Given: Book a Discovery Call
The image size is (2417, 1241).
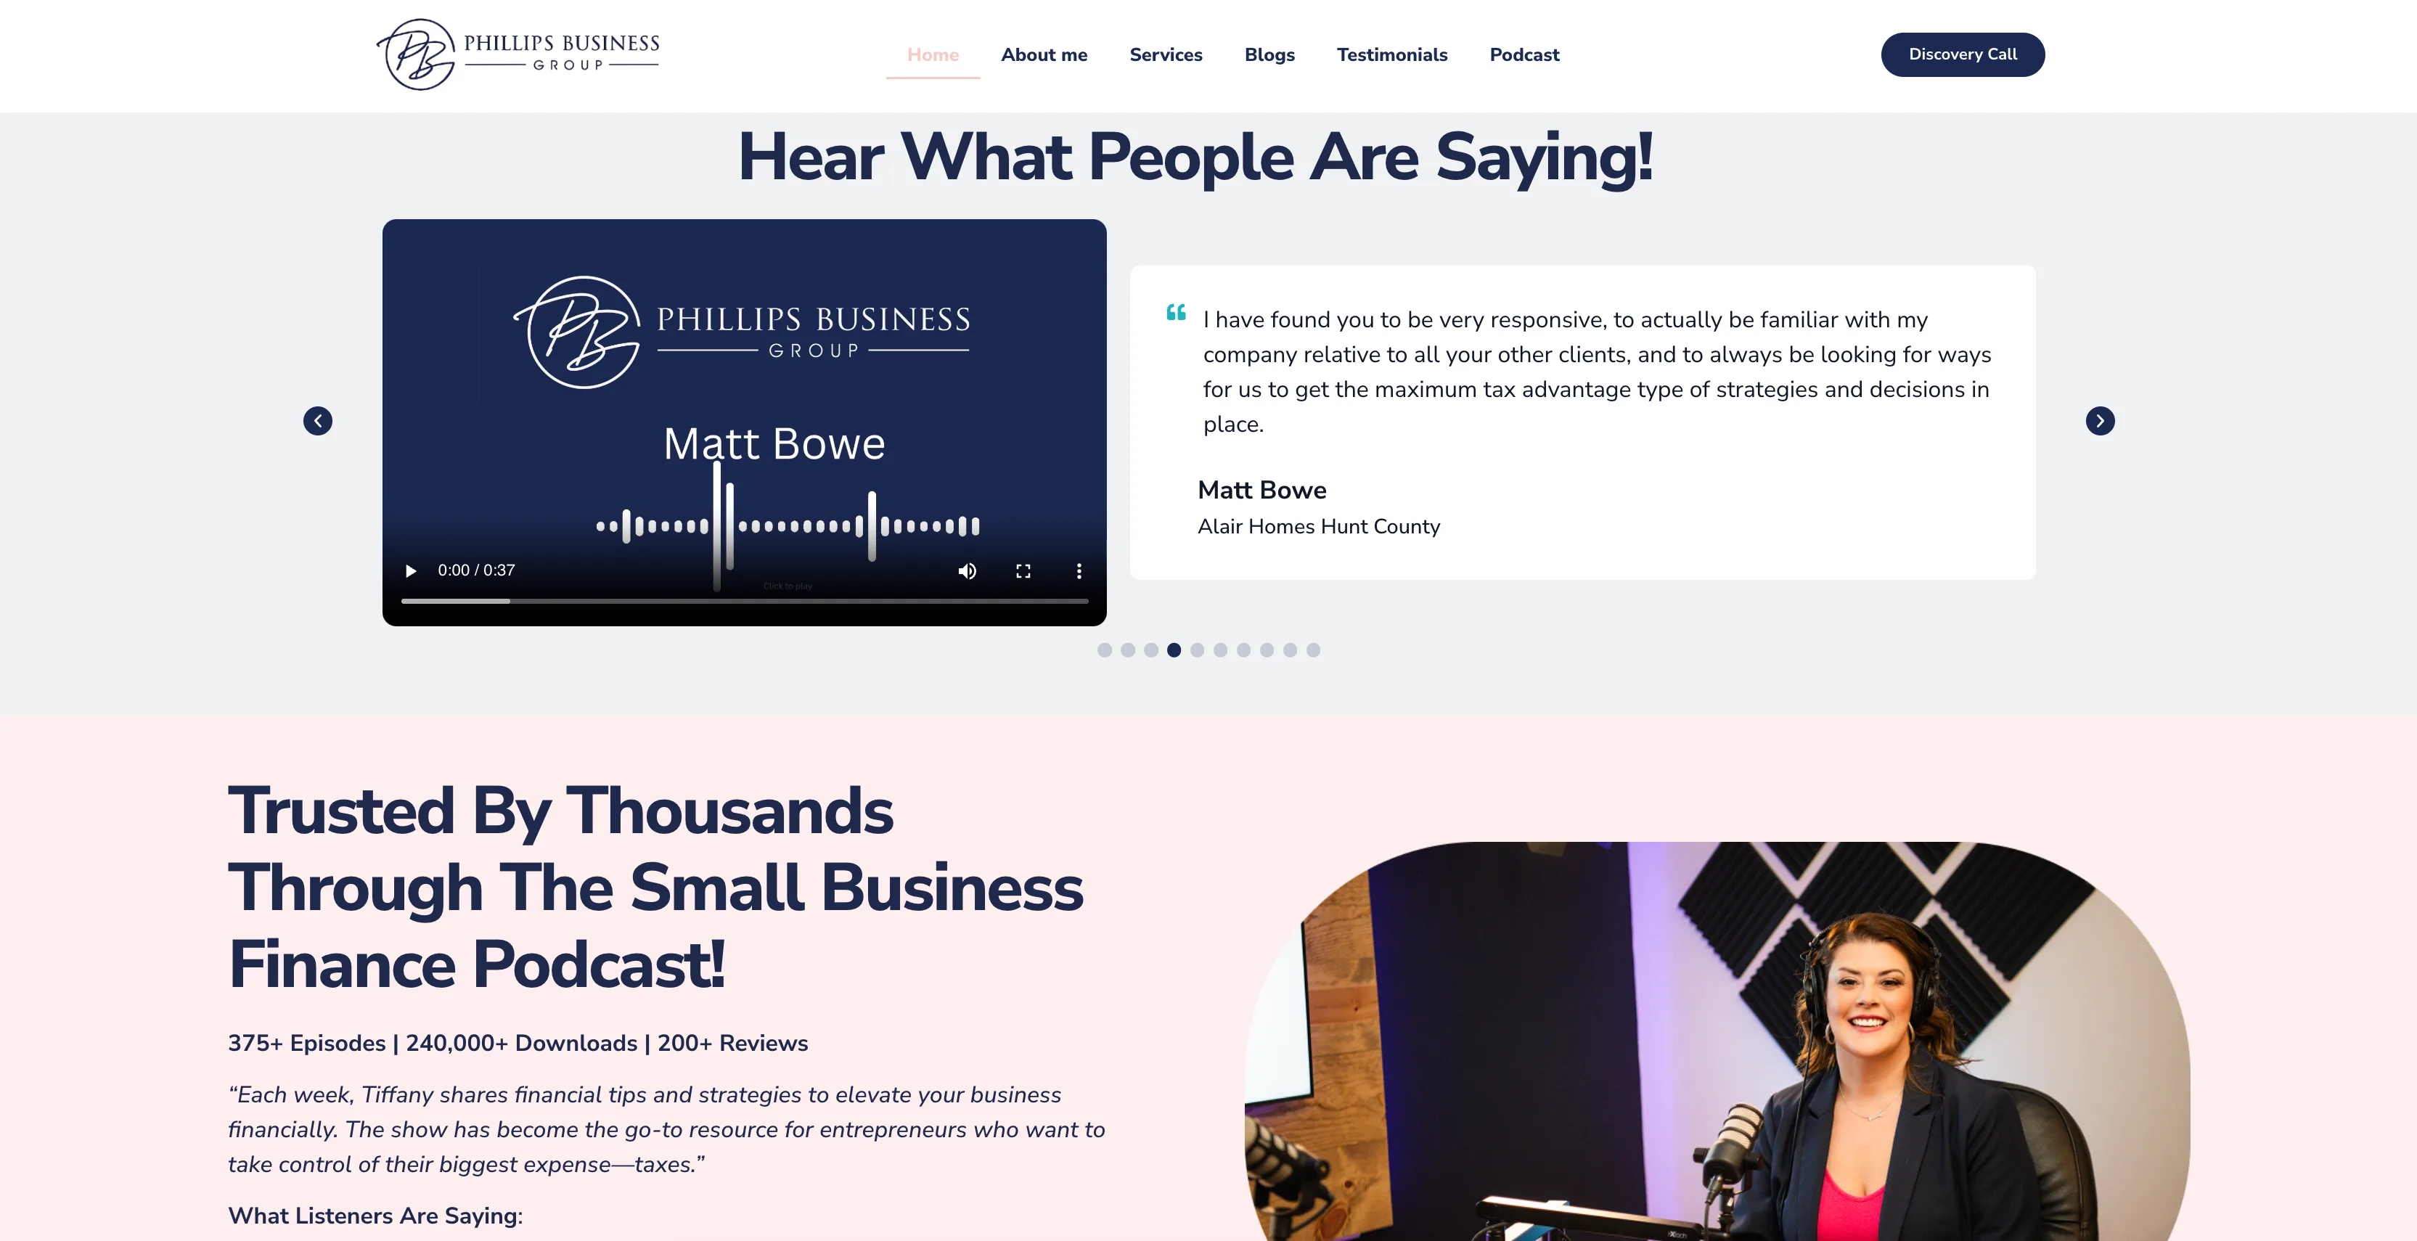Looking at the screenshot, I should [x=1963, y=54].
